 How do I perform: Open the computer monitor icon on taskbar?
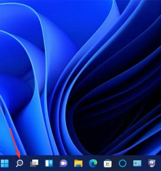point(152,163)
